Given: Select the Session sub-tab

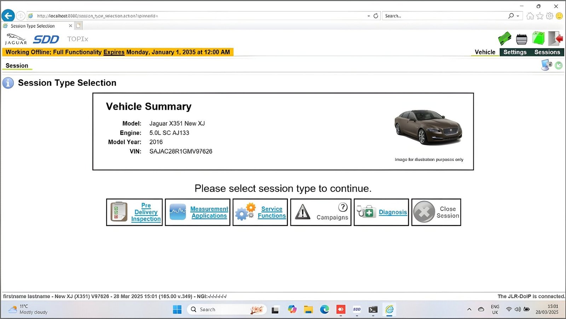Looking at the screenshot, I should pyautogui.click(x=17, y=65).
